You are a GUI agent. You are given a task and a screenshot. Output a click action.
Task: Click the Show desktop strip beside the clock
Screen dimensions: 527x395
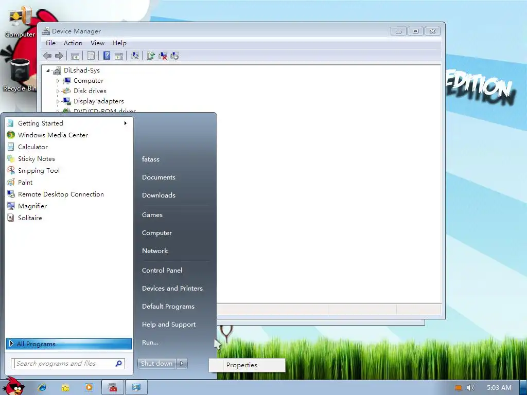tap(523, 388)
